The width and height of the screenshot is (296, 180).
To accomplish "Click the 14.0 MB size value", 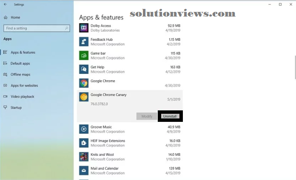I will [174, 155].
